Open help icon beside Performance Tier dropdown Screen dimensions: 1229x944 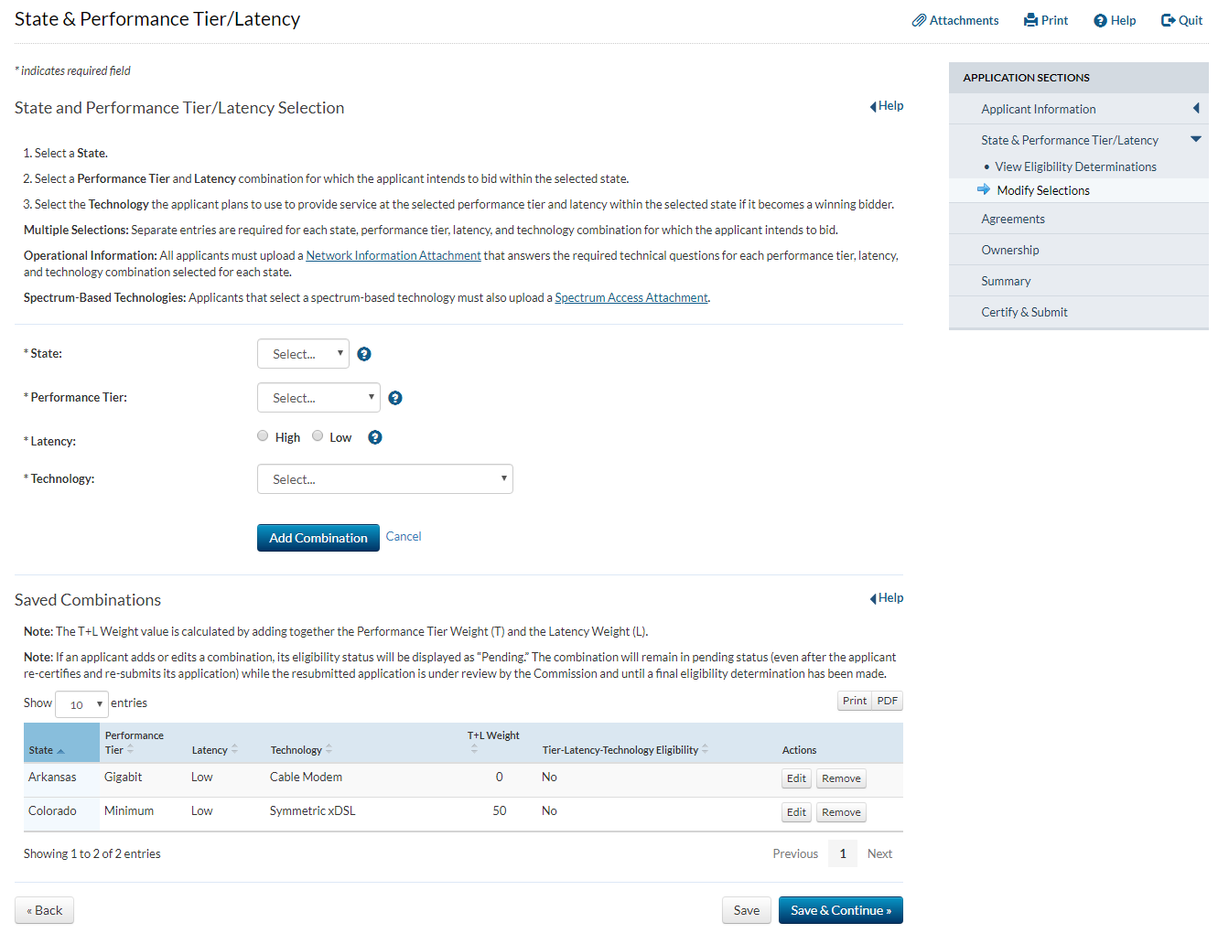(395, 398)
